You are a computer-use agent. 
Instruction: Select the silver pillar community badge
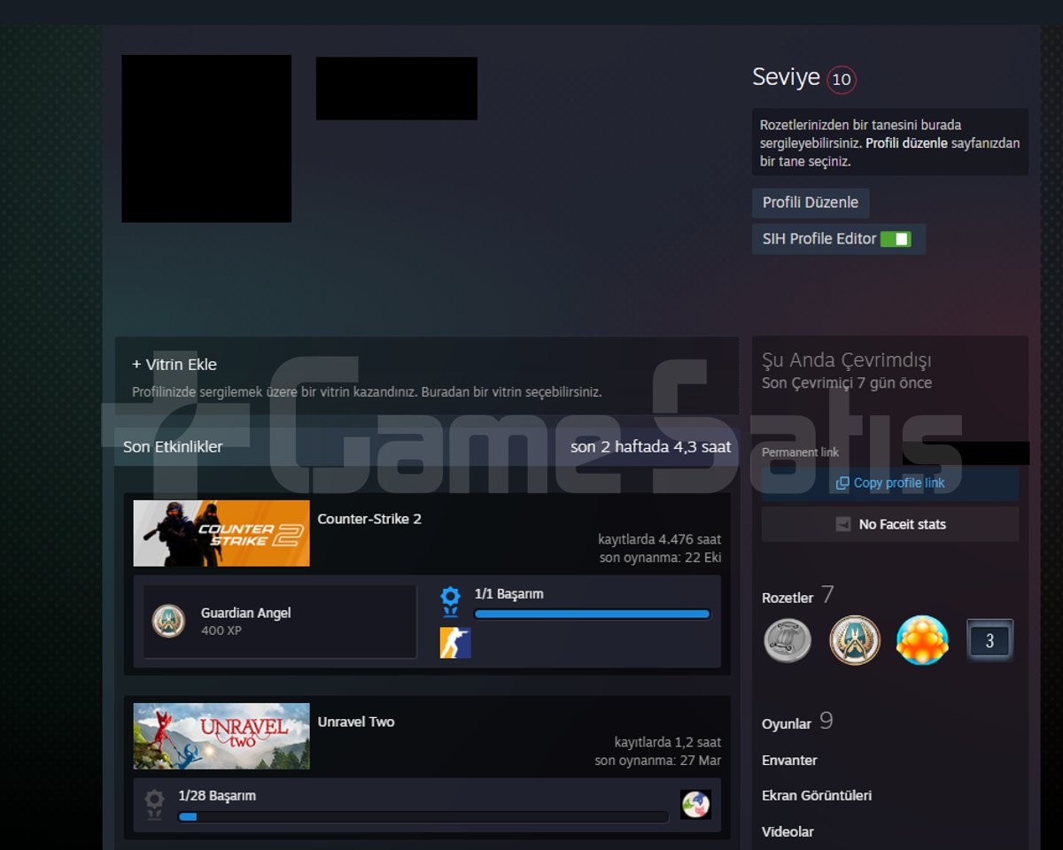pyautogui.click(x=788, y=639)
